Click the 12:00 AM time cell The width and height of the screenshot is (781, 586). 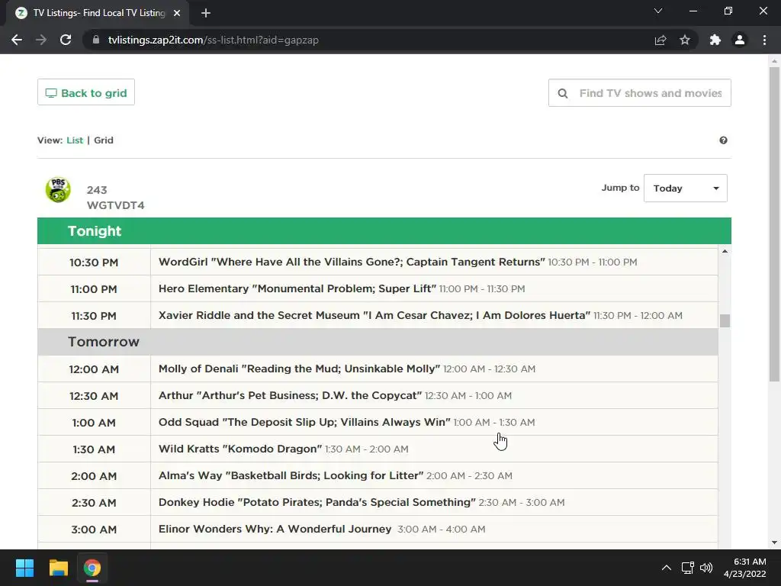point(94,369)
